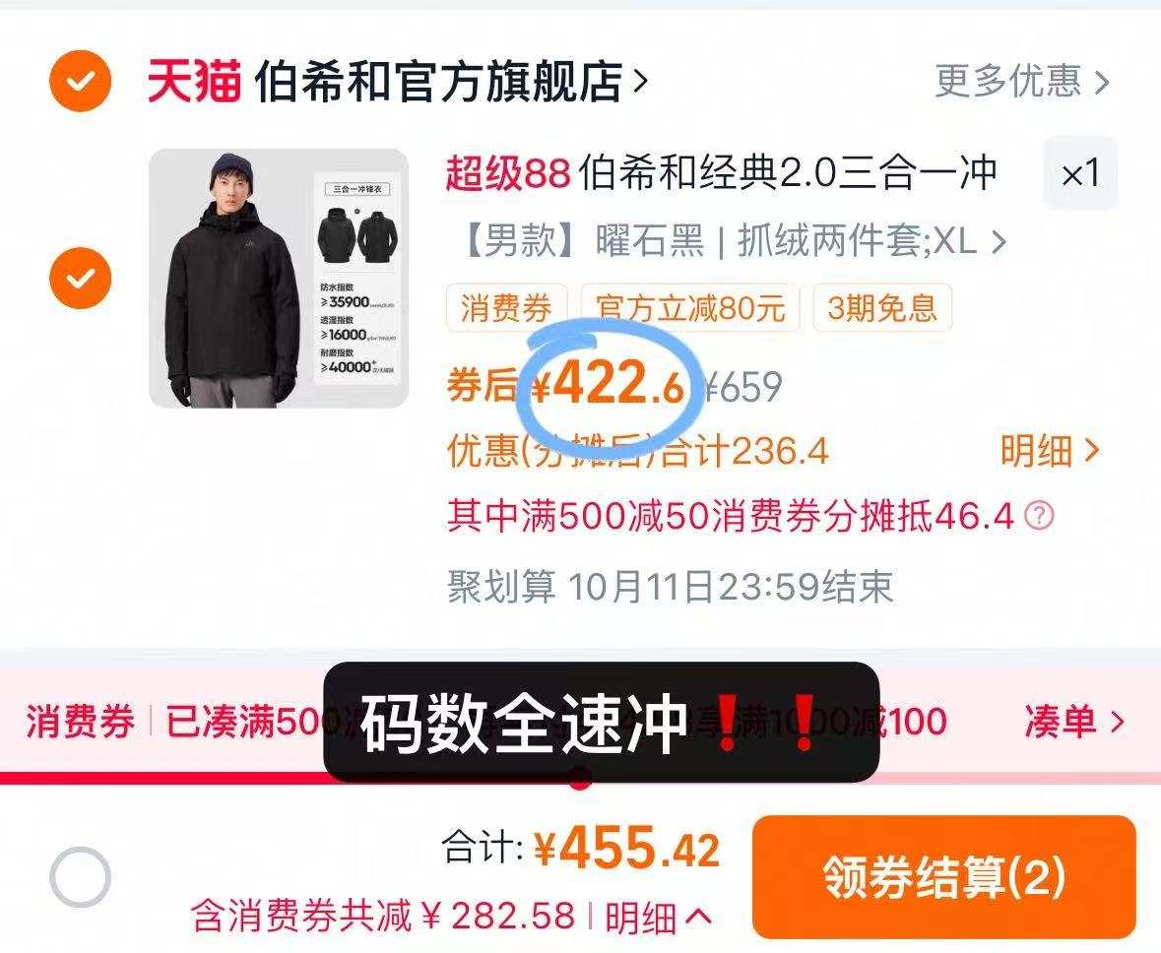The height and width of the screenshot is (953, 1161).
Task: Uncheck the jacket item checkbox
Action: click(80, 279)
